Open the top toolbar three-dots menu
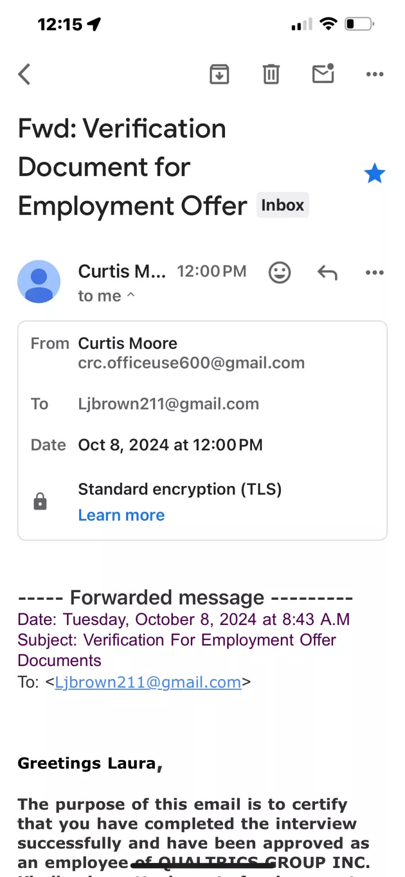This screenshot has height=877, width=405. pyautogui.click(x=375, y=74)
